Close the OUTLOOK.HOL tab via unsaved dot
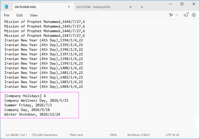 point(69,7)
